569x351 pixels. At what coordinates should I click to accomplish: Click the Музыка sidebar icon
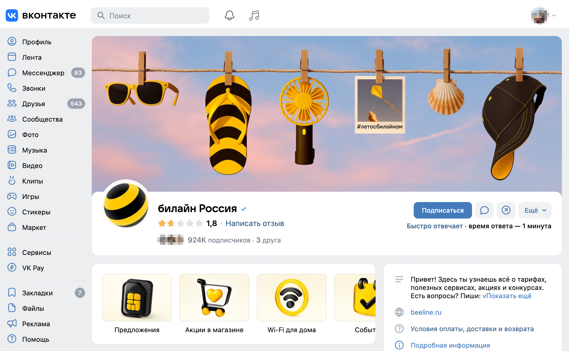[x=12, y=150]
